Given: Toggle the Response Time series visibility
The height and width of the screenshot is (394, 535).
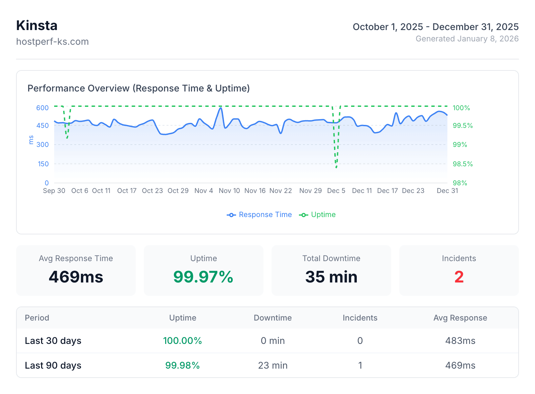Looking at the screenshot, I should pos(259,215).
